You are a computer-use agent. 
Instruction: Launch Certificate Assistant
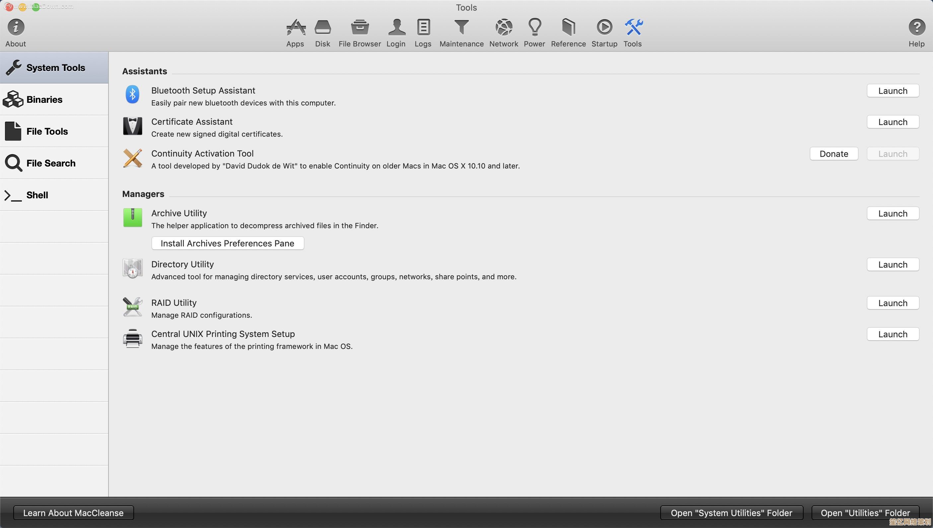click(893, 122)
